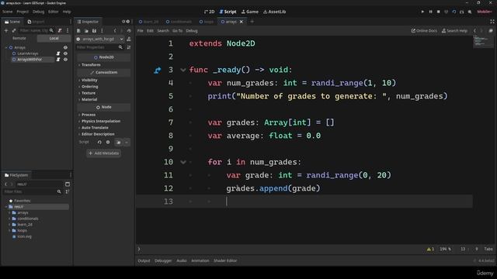
Task: Select the LearnArrays node in the tree
Action: pyautogui.click(x=28, y=53)
